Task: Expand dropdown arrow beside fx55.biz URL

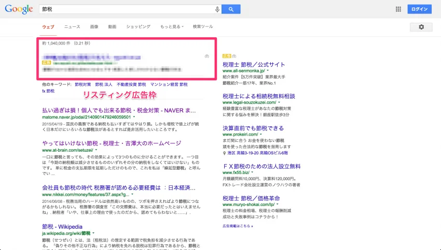Action: click(252, 172)
